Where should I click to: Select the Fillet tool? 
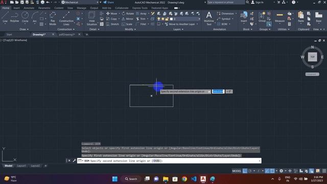pyautogui.click(x=141, y=24)
